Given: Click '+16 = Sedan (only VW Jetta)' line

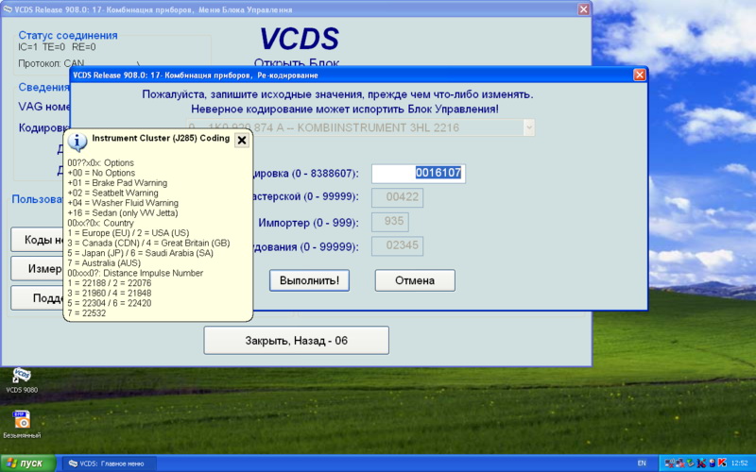Looking at the screenshot, I should tap(123, 213).
